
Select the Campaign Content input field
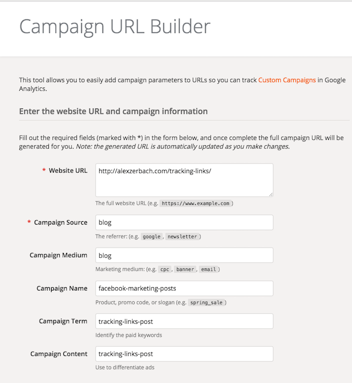184,354
